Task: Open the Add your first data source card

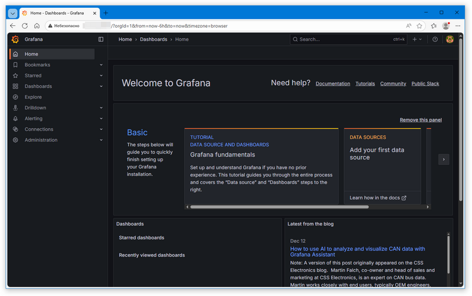Action: [x=382, y=166]
